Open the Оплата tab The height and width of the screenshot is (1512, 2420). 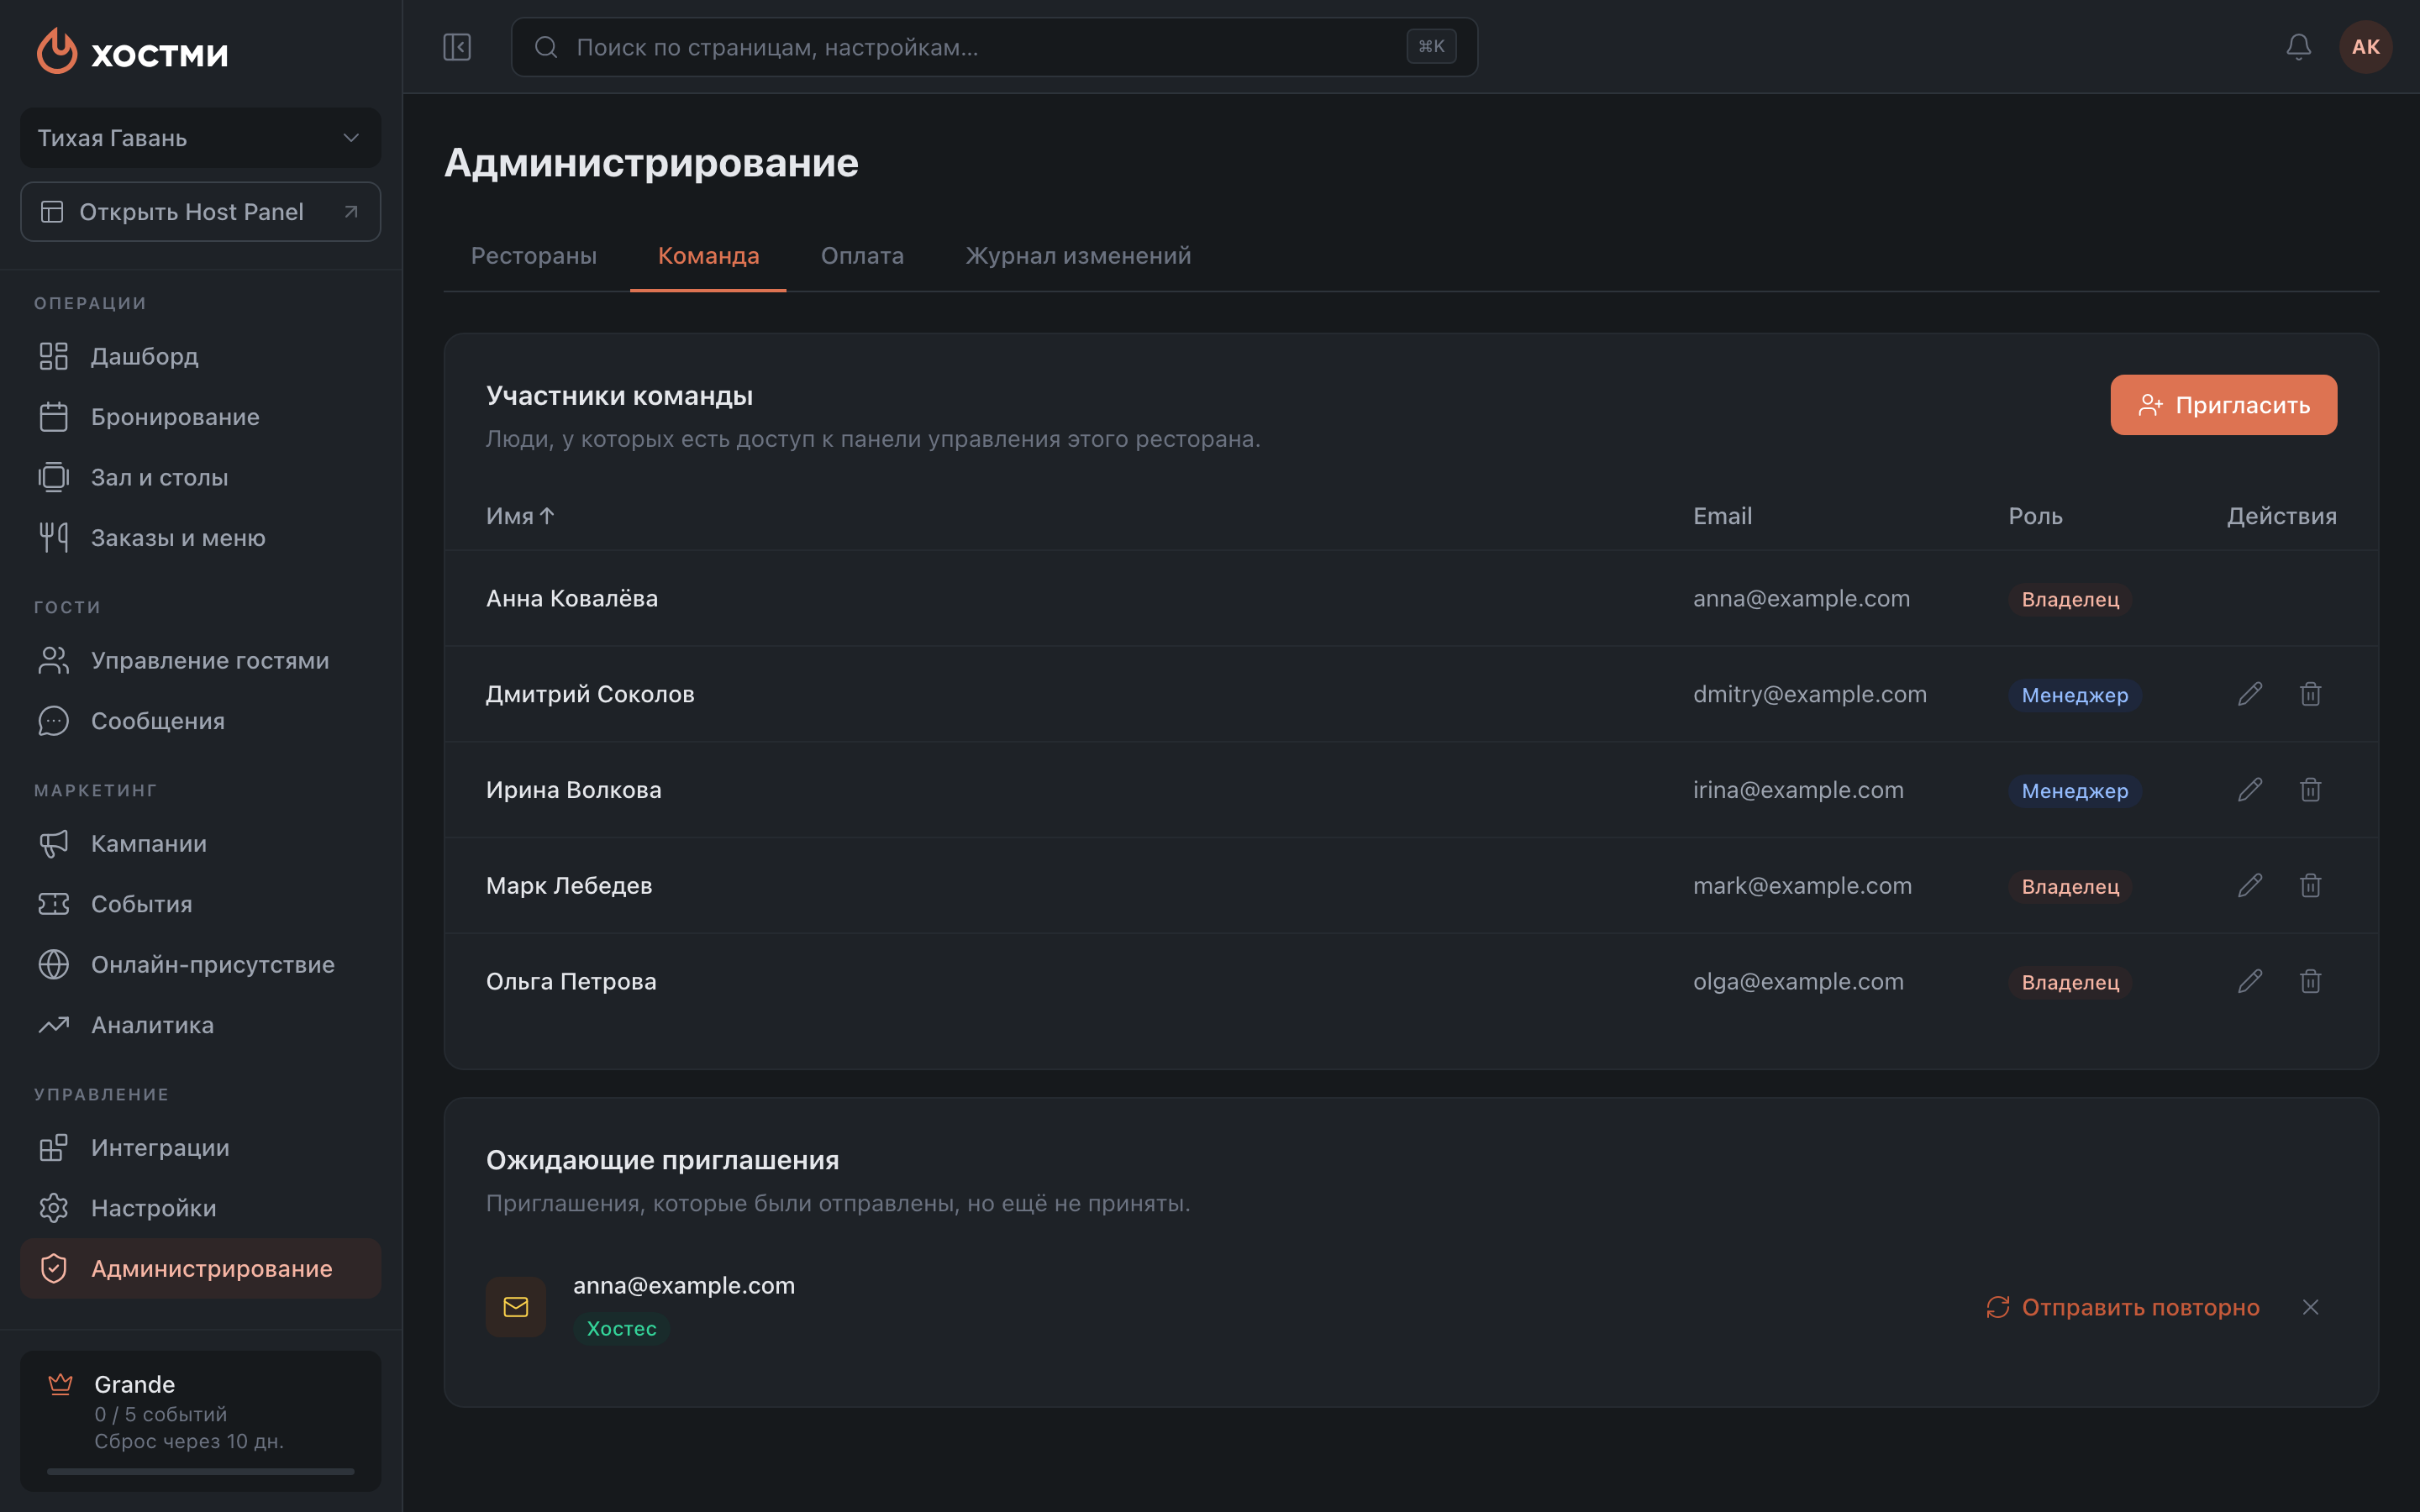click(862, 256)
